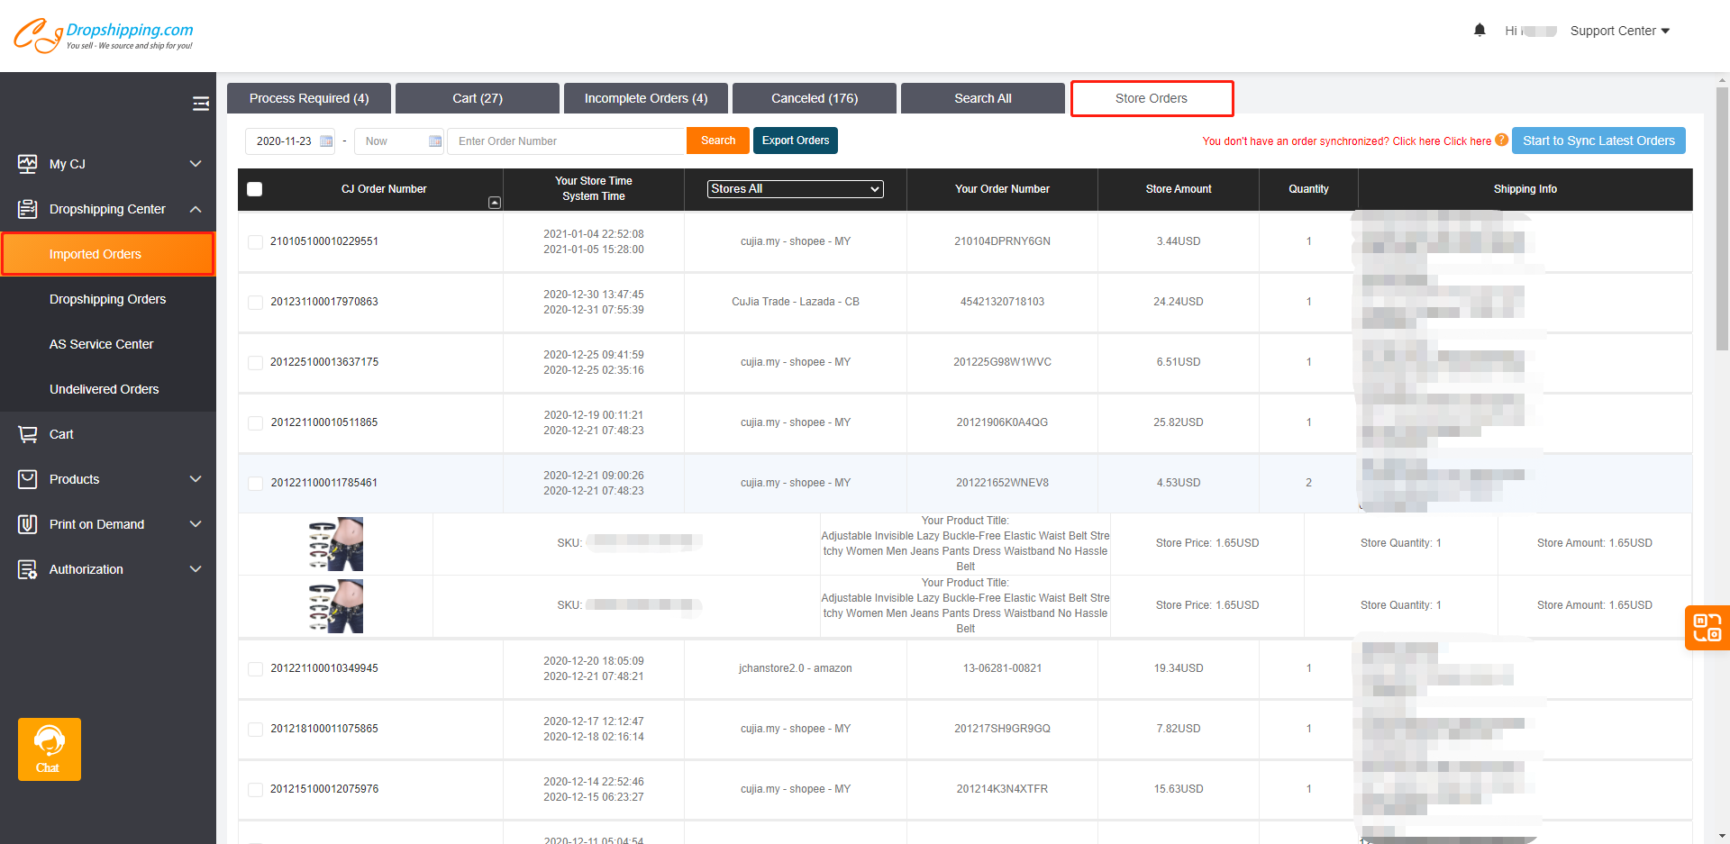Open the Chat support widget

[50, 749]
